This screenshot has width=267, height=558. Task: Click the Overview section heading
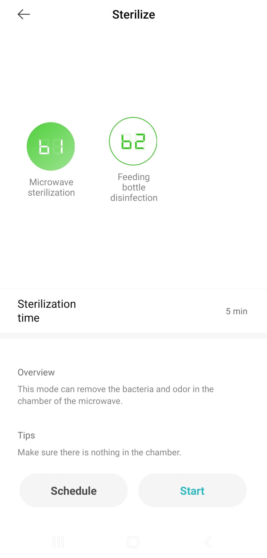[x=36, y=372]
